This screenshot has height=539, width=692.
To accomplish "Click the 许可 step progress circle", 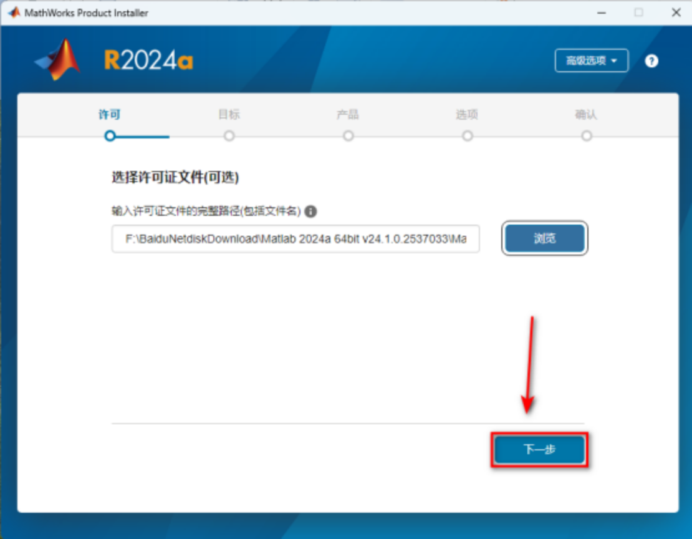I will [110, 135].
